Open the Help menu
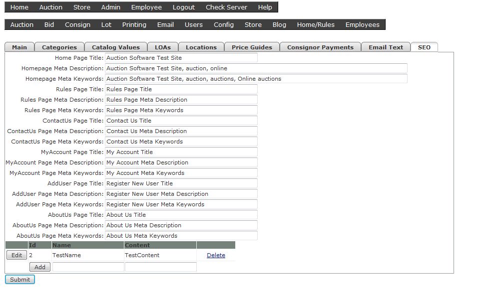 click(x=265, y=7)
